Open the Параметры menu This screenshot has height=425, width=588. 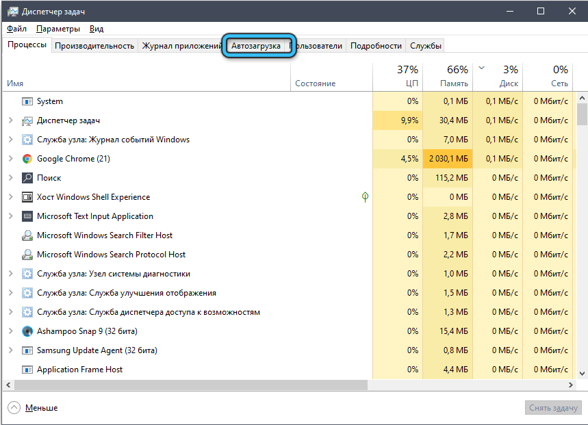click(58, 29)
